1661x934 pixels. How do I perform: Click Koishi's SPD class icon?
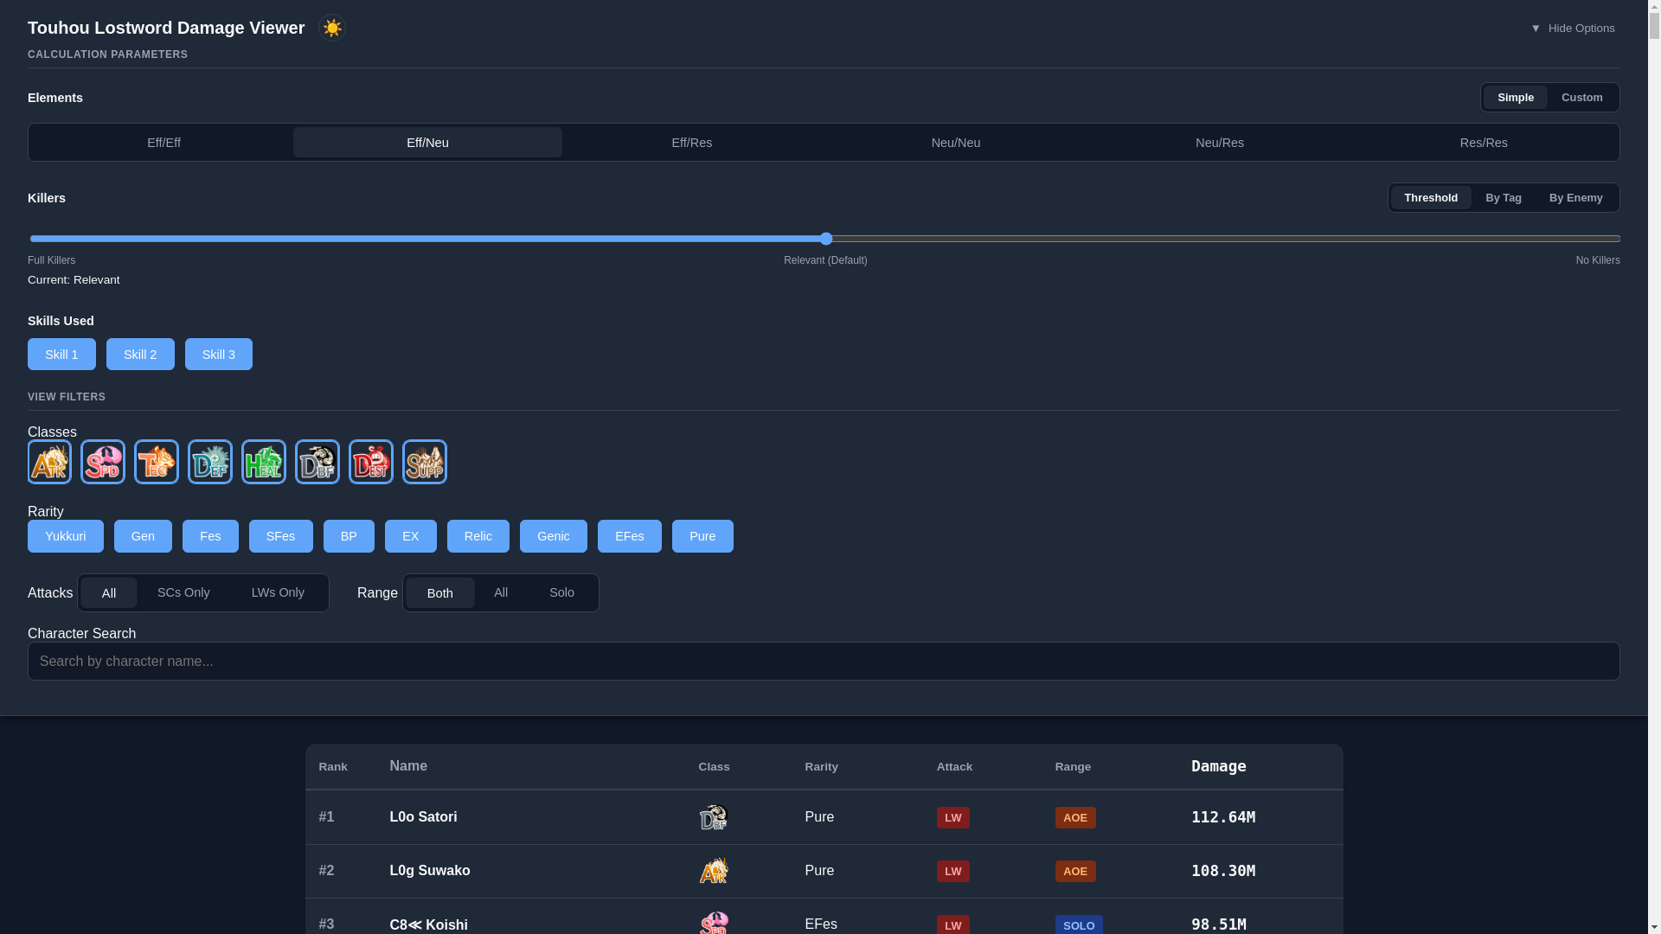point(714,924)
